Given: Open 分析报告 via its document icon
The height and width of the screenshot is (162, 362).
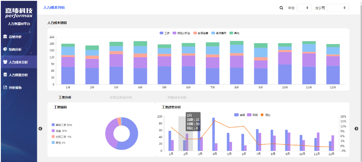Looking at the screenshot, I should pos(5,88).
